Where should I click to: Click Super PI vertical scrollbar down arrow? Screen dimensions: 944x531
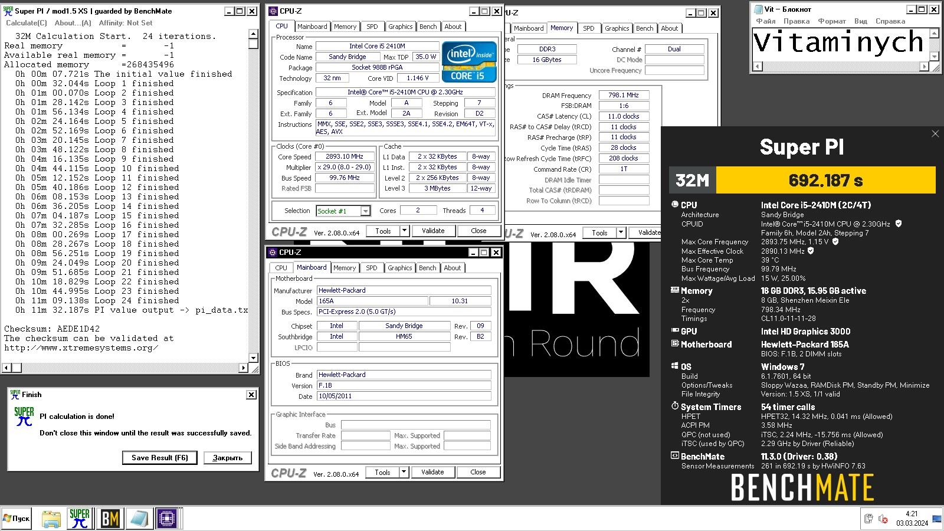[x=253, y=358]
